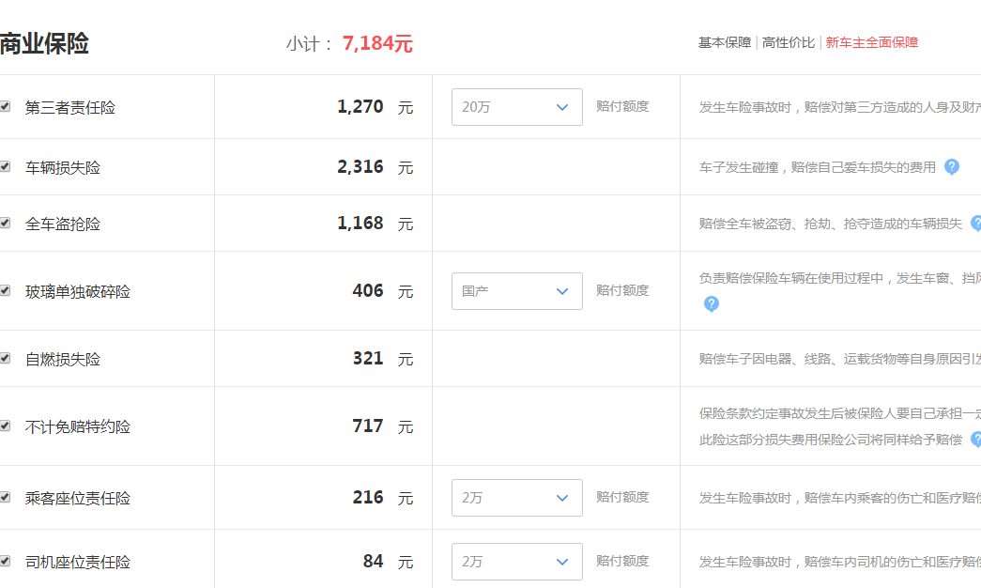Click the 第三者责任险 label

click(70, 108)
